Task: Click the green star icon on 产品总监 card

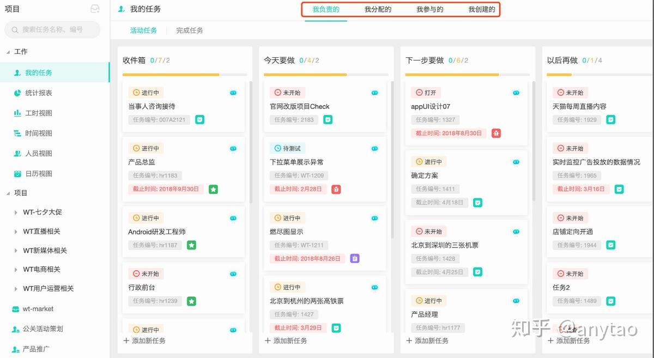Action: tap(213, 190)
